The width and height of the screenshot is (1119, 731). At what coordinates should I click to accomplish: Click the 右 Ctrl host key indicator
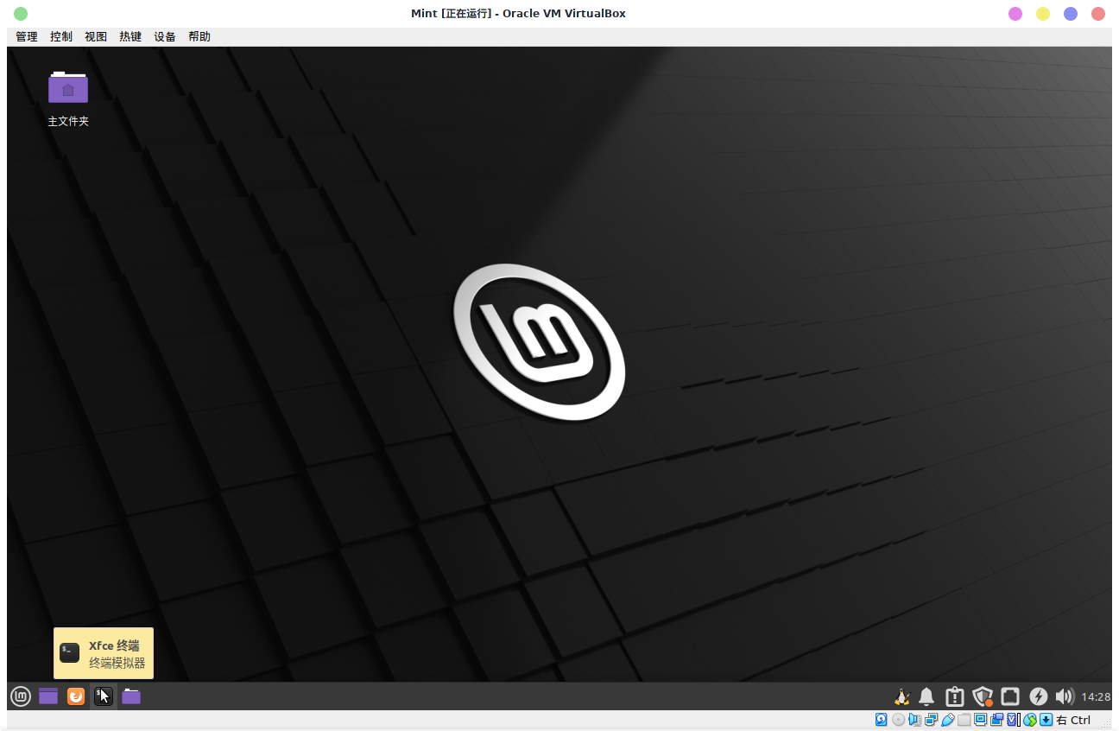[x=1073, y=719]
